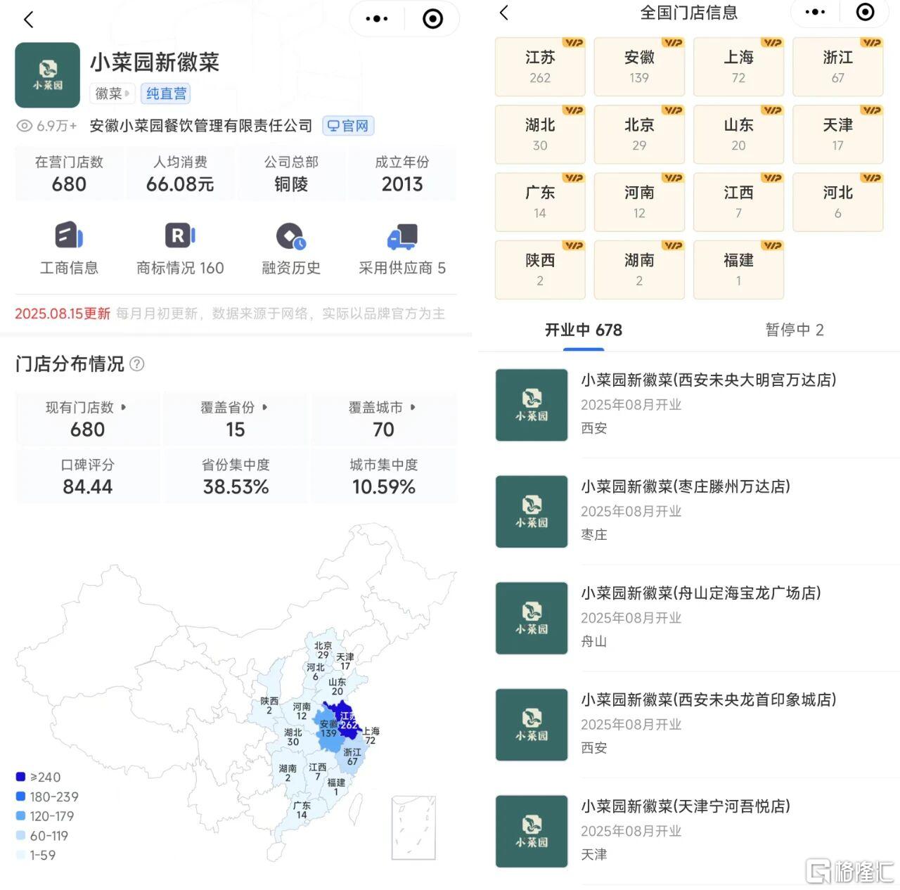Select the 河北 6 province card
Image resolution: width=900 pixels, height=890 pixels.
(x=837, y=202)
